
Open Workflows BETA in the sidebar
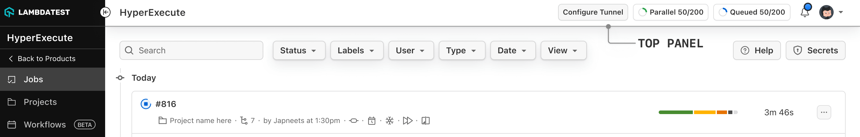click(45, 124)
